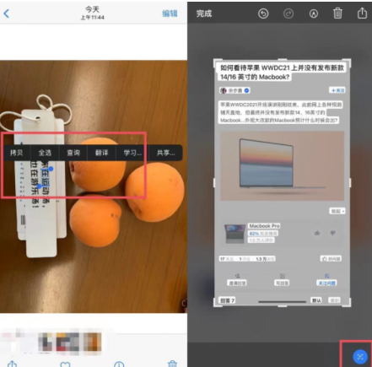Choose 全选 in the text popup menu
The width and height of the screenshot is (372, 367).
pos(45,153)
